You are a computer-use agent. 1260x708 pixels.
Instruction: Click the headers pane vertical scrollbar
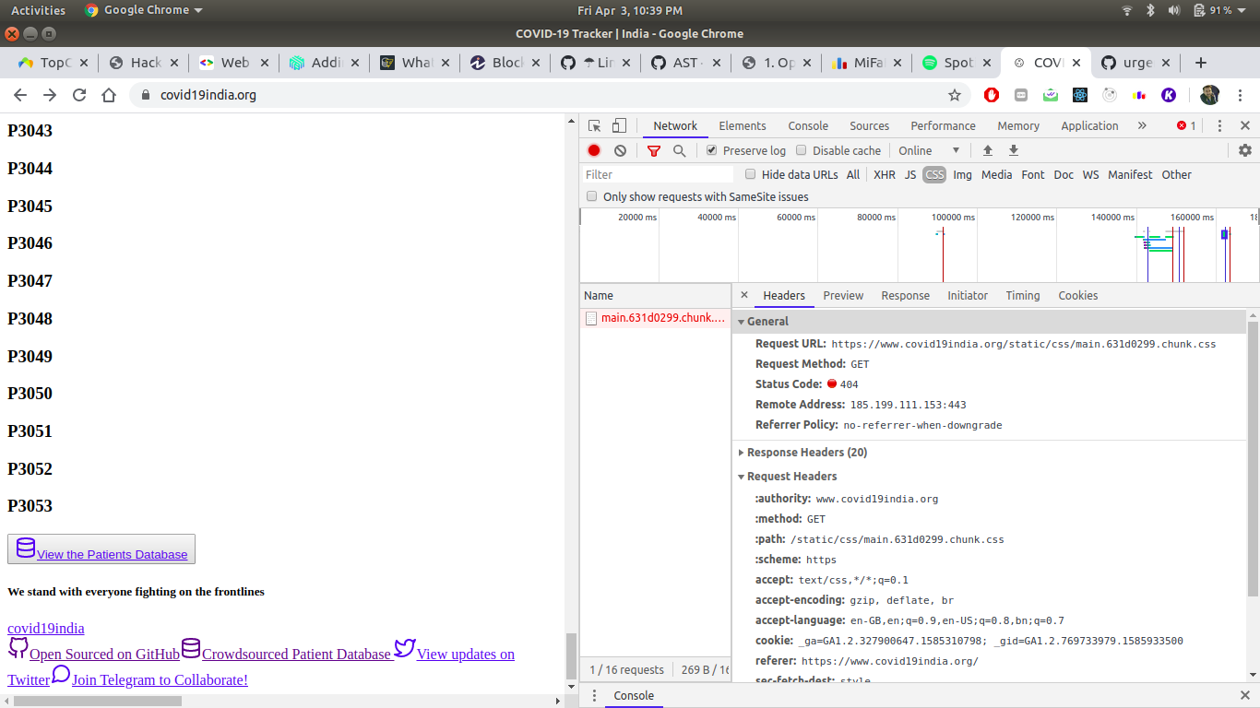1253,459
